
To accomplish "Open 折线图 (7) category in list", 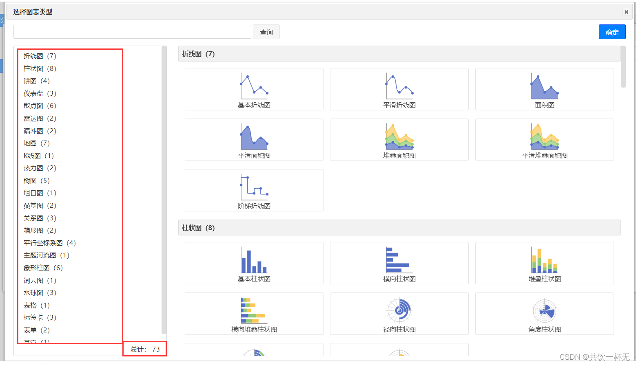I will [40, 56].
